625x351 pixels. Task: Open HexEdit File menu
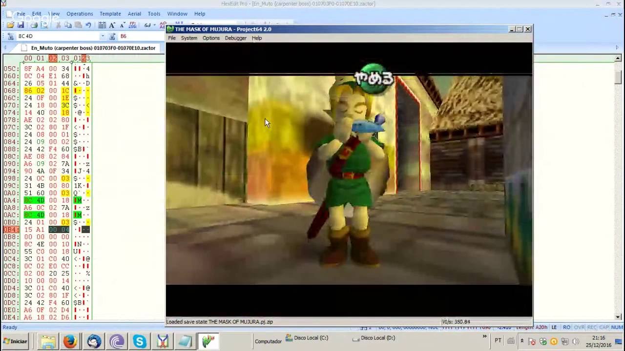tap(21, 14)
